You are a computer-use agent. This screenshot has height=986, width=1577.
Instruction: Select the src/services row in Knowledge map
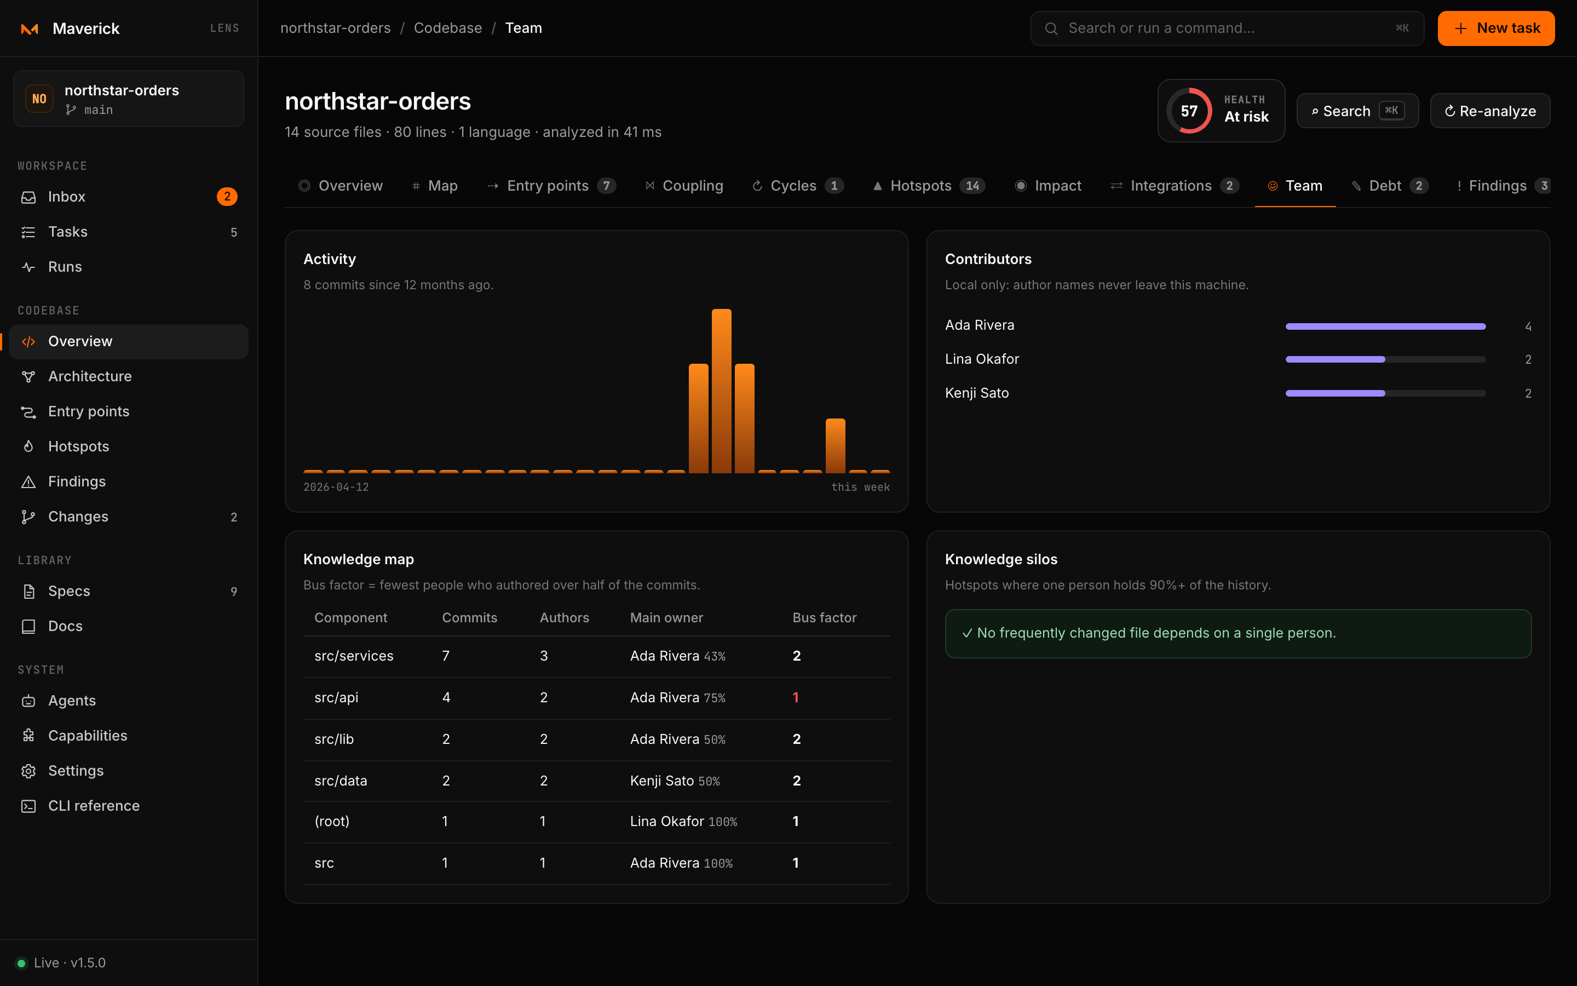596,657
